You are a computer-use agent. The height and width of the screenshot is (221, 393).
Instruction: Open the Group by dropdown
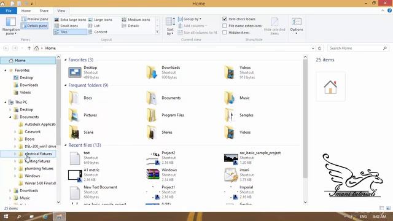(x=190, y=19)
